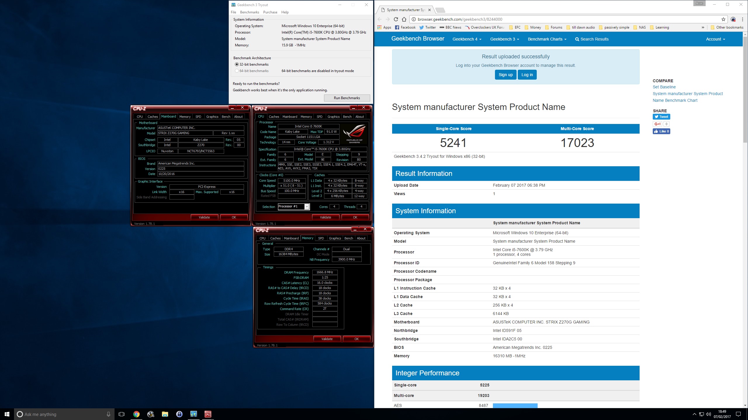Click the Log in button
748x420 pixels.
(527, 75)
